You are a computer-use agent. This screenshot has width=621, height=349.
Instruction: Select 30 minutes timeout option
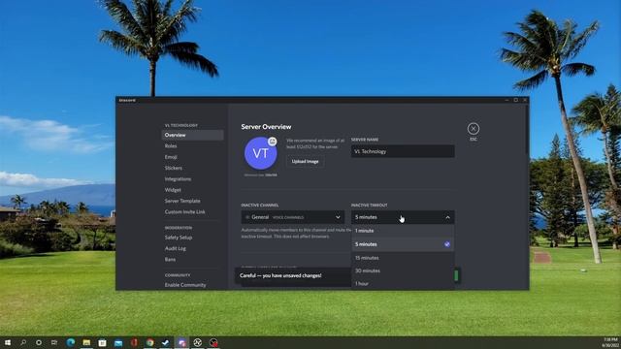pos(403,270)
